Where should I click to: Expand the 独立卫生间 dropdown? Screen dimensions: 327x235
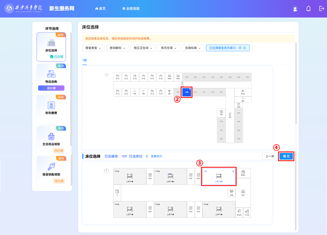(x=143, y=48)
